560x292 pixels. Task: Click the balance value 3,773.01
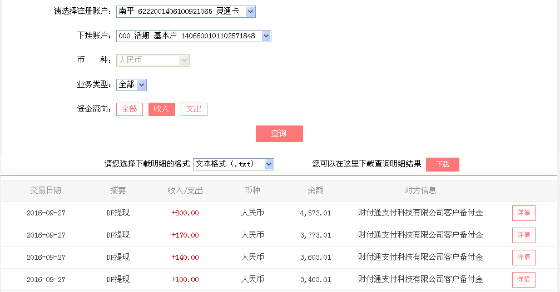tap(316, 235)
